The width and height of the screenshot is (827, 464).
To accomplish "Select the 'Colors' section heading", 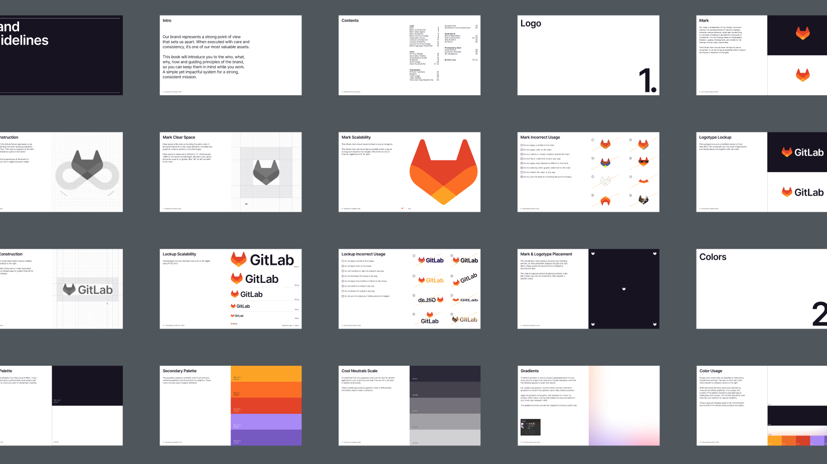I will pyautogui.click(x=713, y=257).
